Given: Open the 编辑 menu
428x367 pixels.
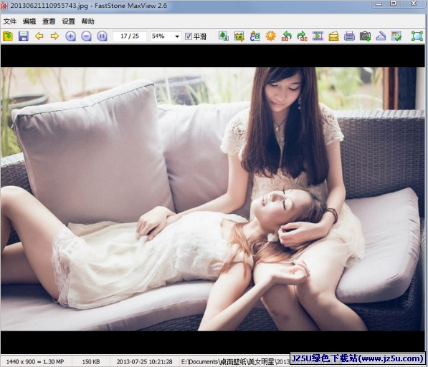Looking at the screenshot, I should [x=29, y=21].
